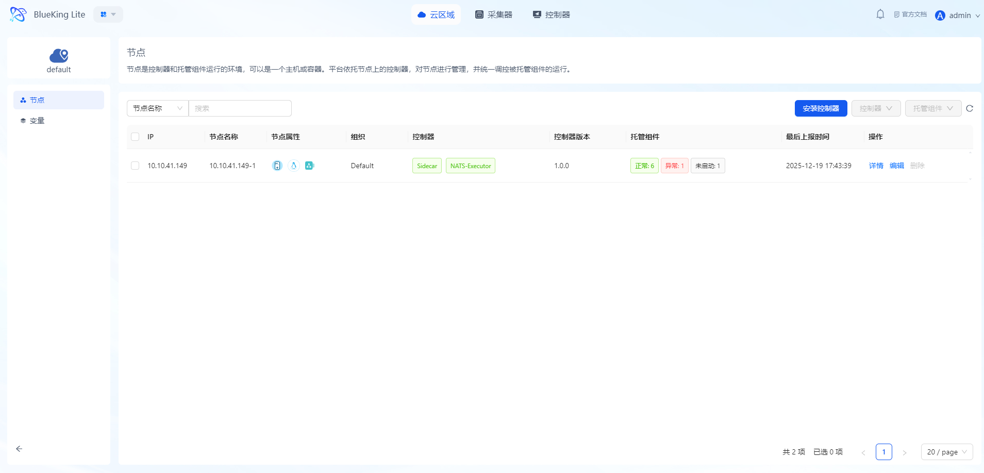The image size is (984, 473).
Task: Open the app switcher dropdown beside BlueKing Lite
Action: (108, 14)
